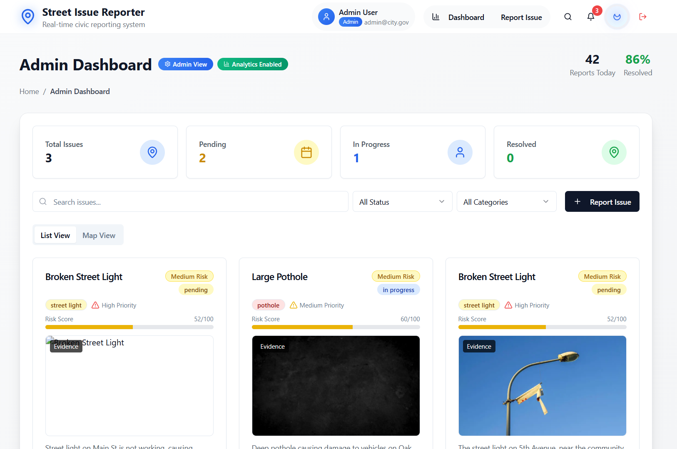Click the smiley chat icon in header
Screen dimensions: 677x449
pos(617,17)
